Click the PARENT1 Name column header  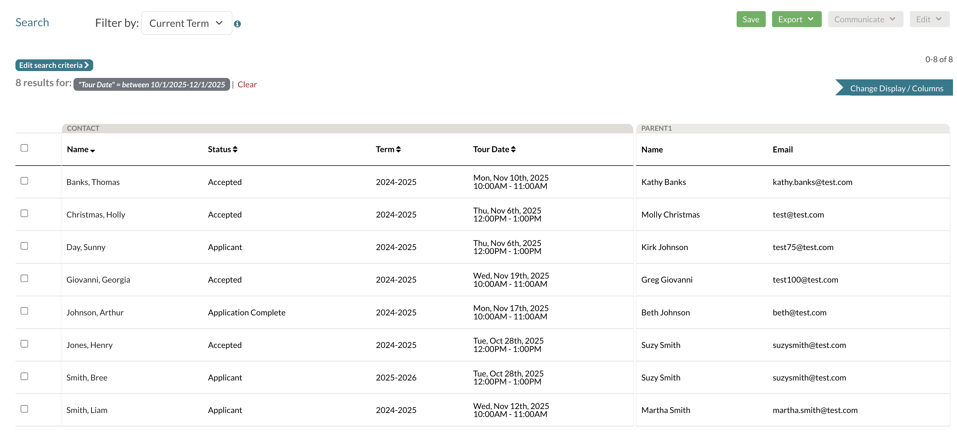click(x=652, y=150)
